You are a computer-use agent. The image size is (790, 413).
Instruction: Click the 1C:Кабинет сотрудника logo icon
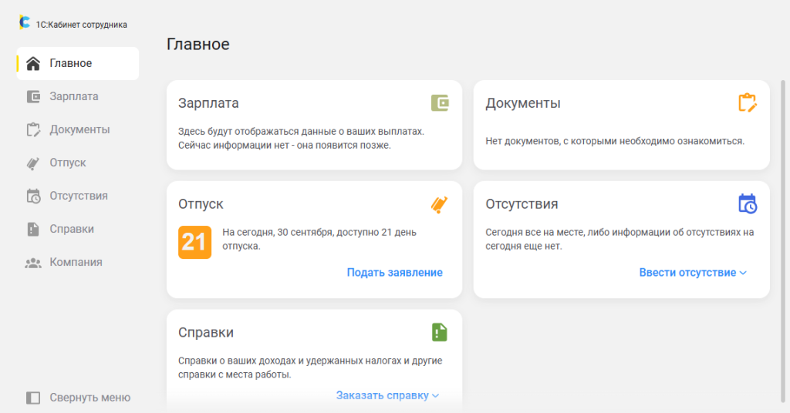(25, 24)
